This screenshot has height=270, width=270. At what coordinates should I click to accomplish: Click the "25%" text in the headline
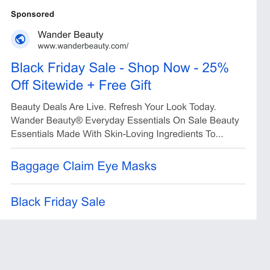click(215, 67)
